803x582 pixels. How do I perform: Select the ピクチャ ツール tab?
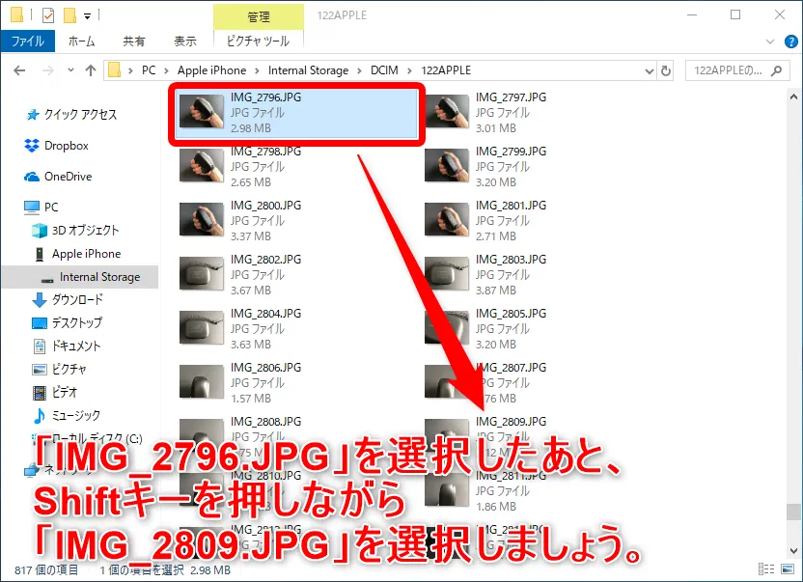[x=258, y=41]
